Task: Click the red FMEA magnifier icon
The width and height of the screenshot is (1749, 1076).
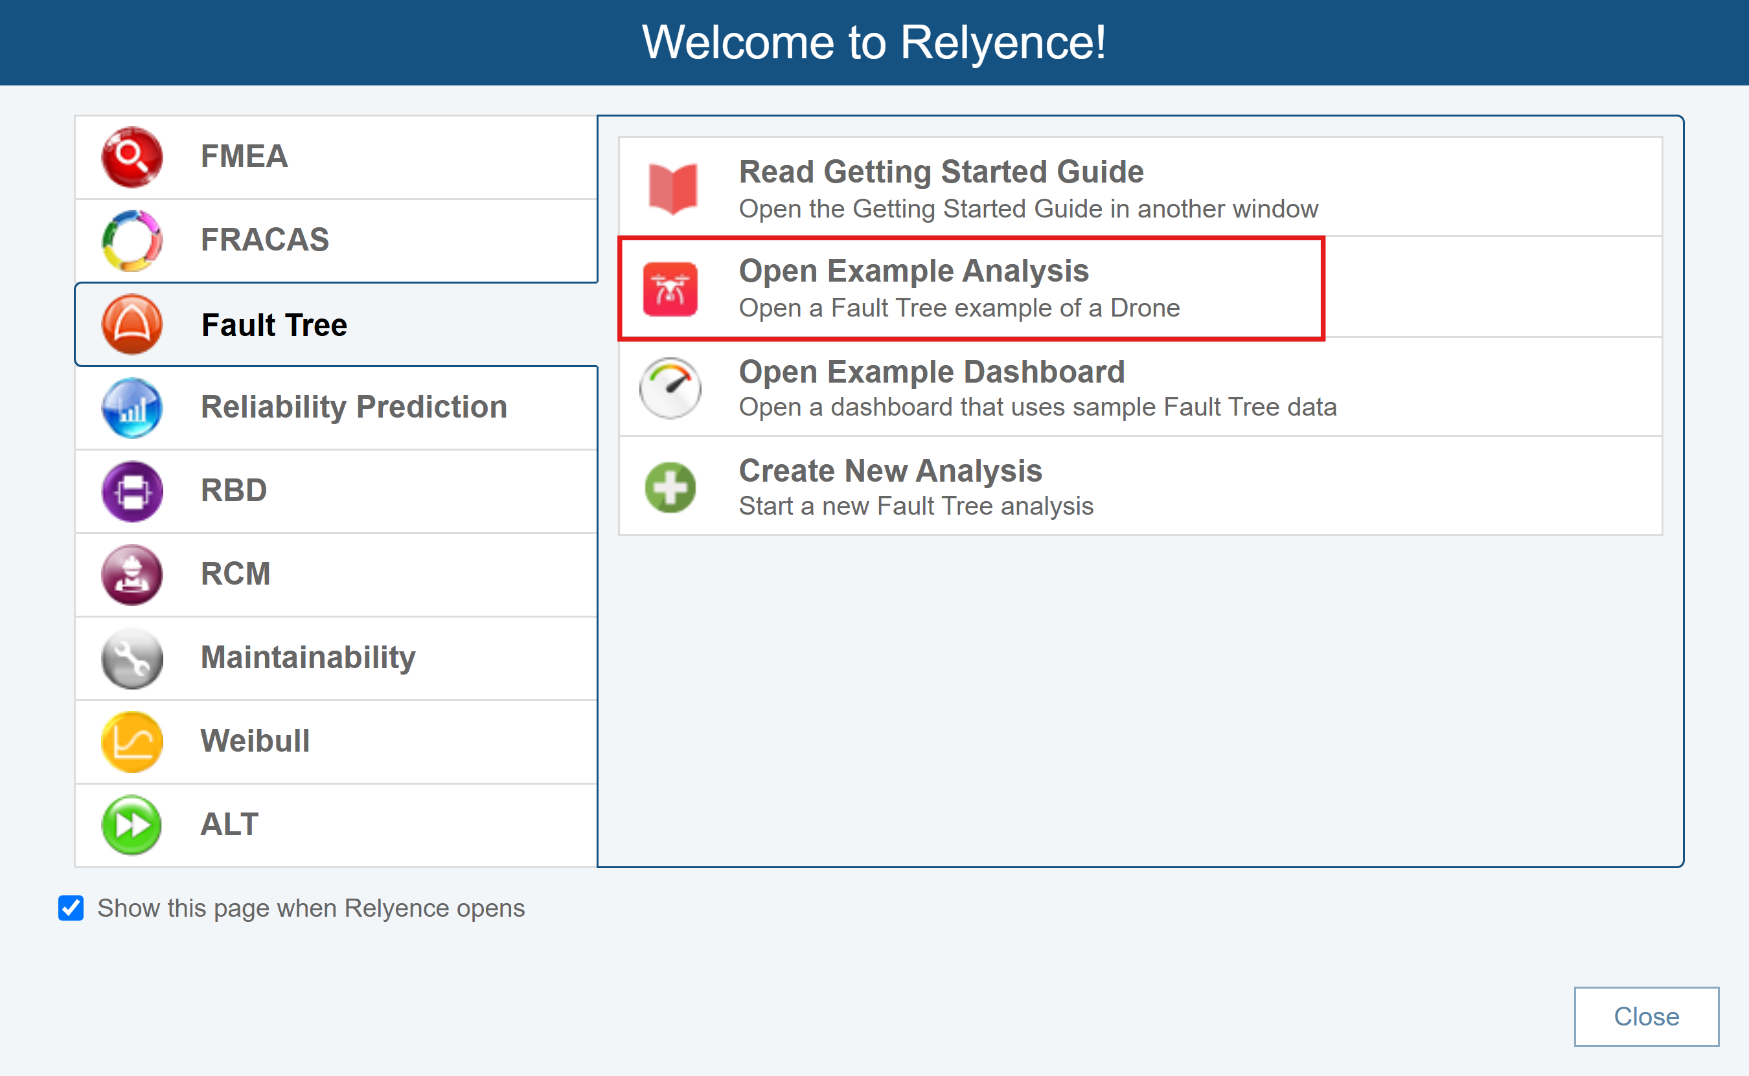Action: 131,157
